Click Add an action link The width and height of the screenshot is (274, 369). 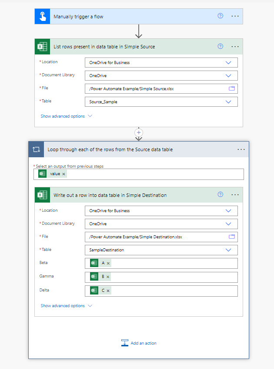pyautogui.click(x=144, y=343)
